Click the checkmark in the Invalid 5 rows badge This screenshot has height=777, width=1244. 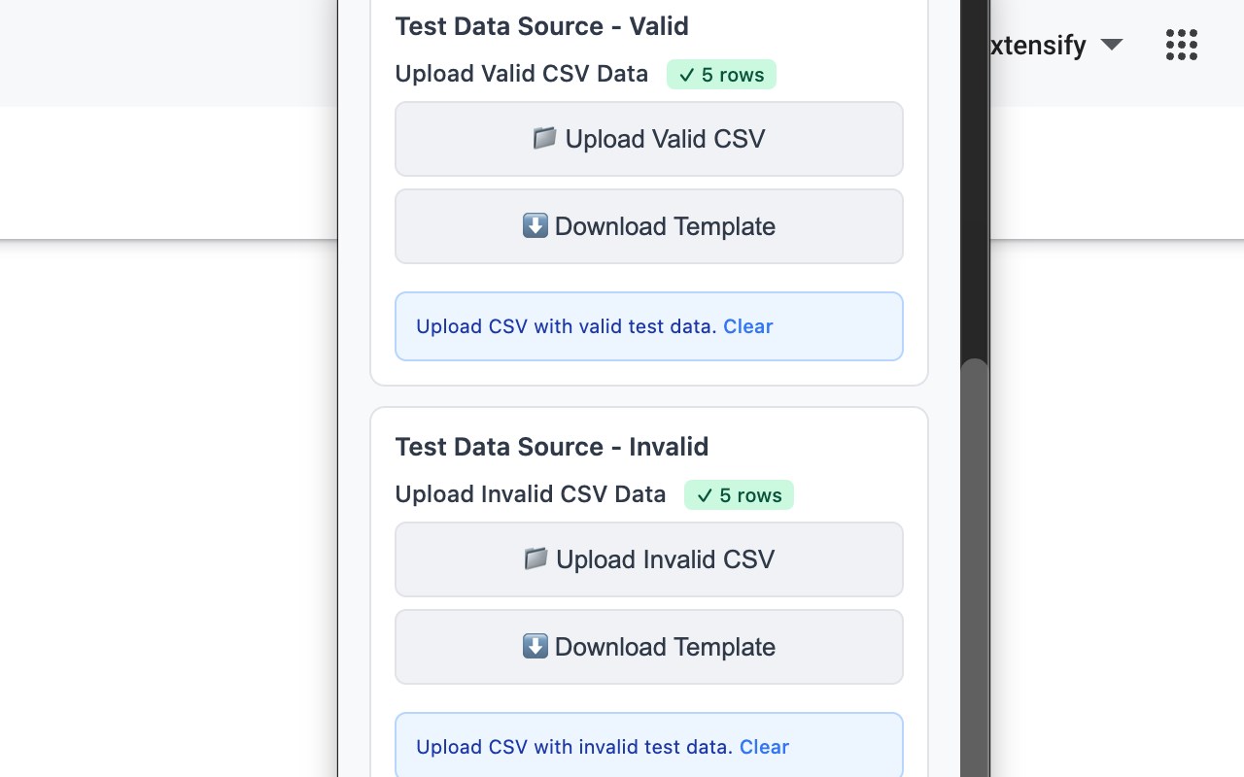[705, 496]
